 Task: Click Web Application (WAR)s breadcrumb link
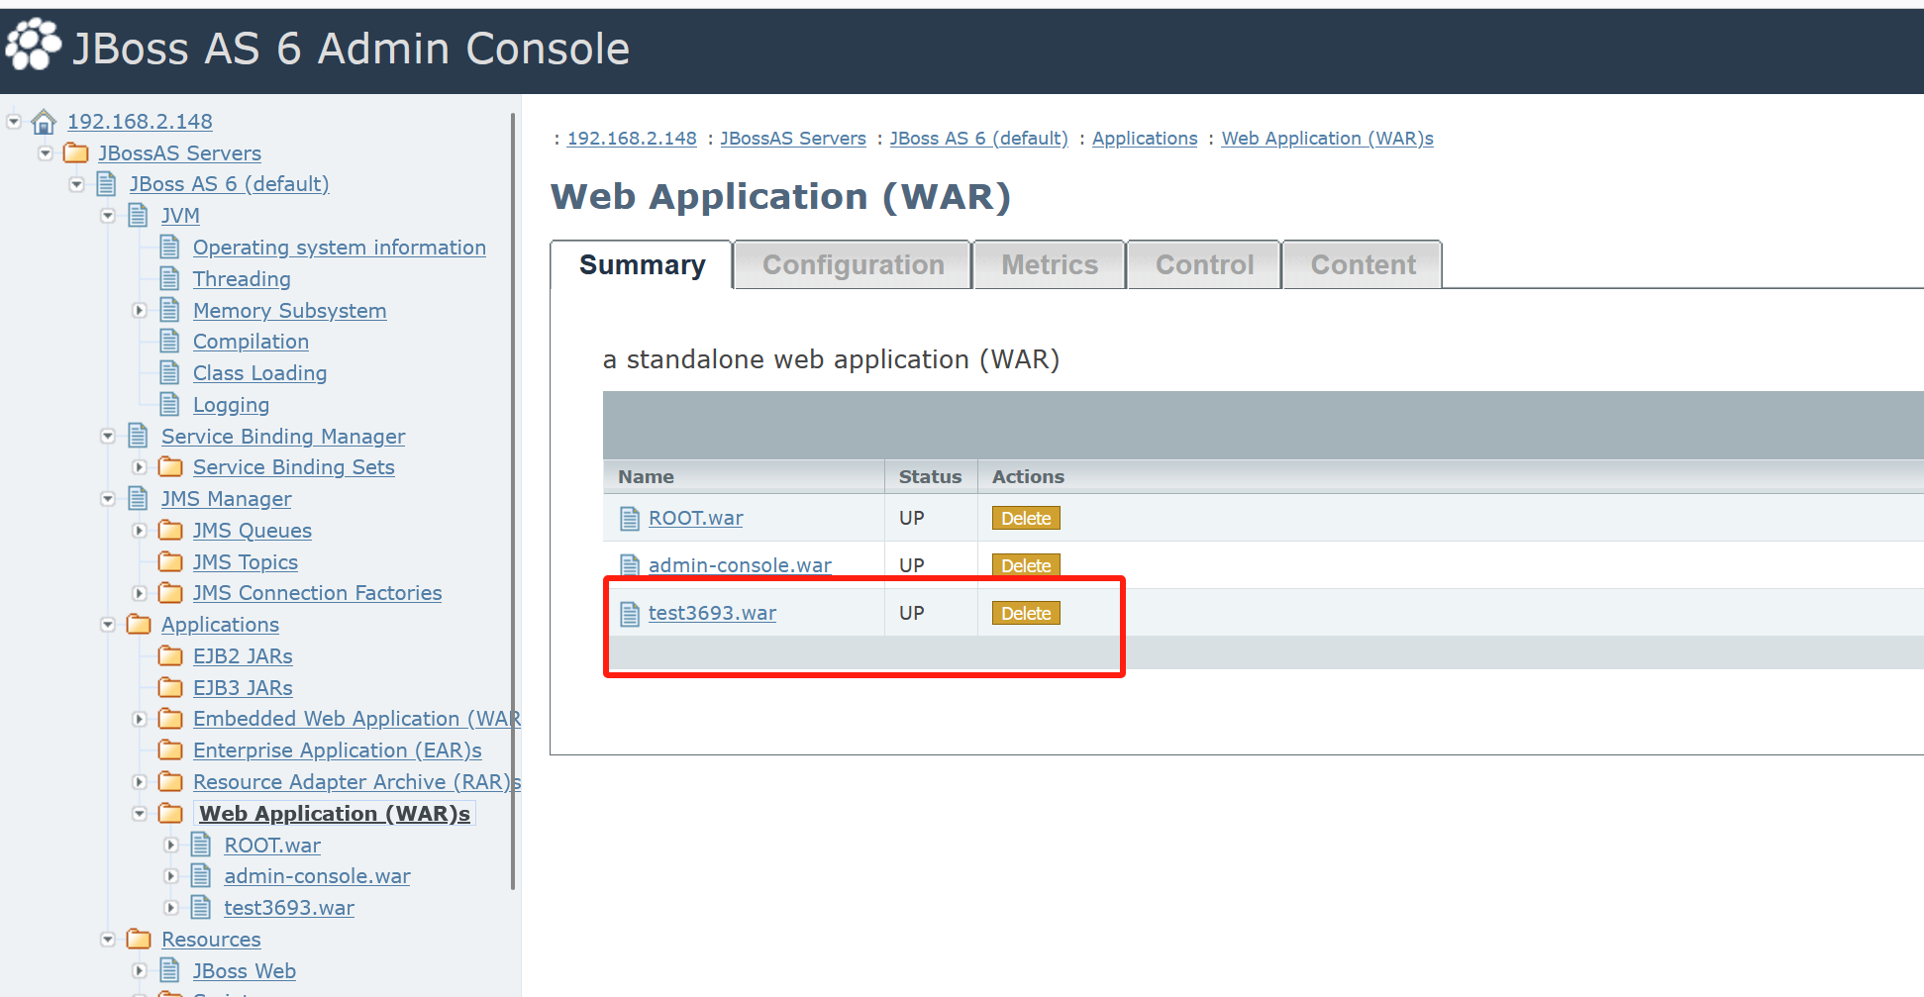[x=1327, y=139]
